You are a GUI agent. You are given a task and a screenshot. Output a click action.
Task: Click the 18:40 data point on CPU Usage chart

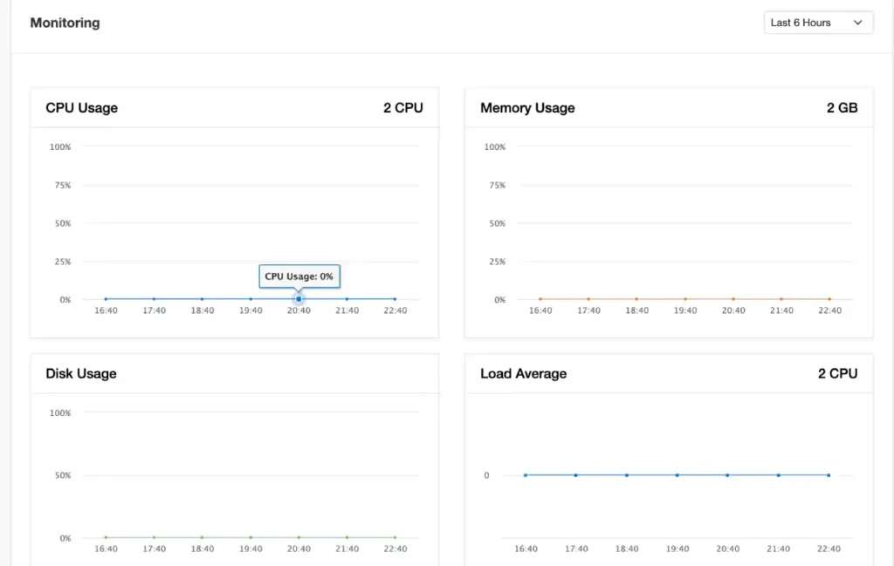(203, 299)
